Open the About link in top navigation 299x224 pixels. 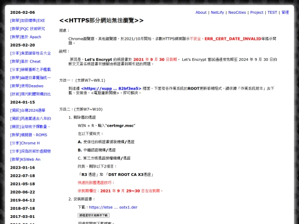click(x=201, y=12)
